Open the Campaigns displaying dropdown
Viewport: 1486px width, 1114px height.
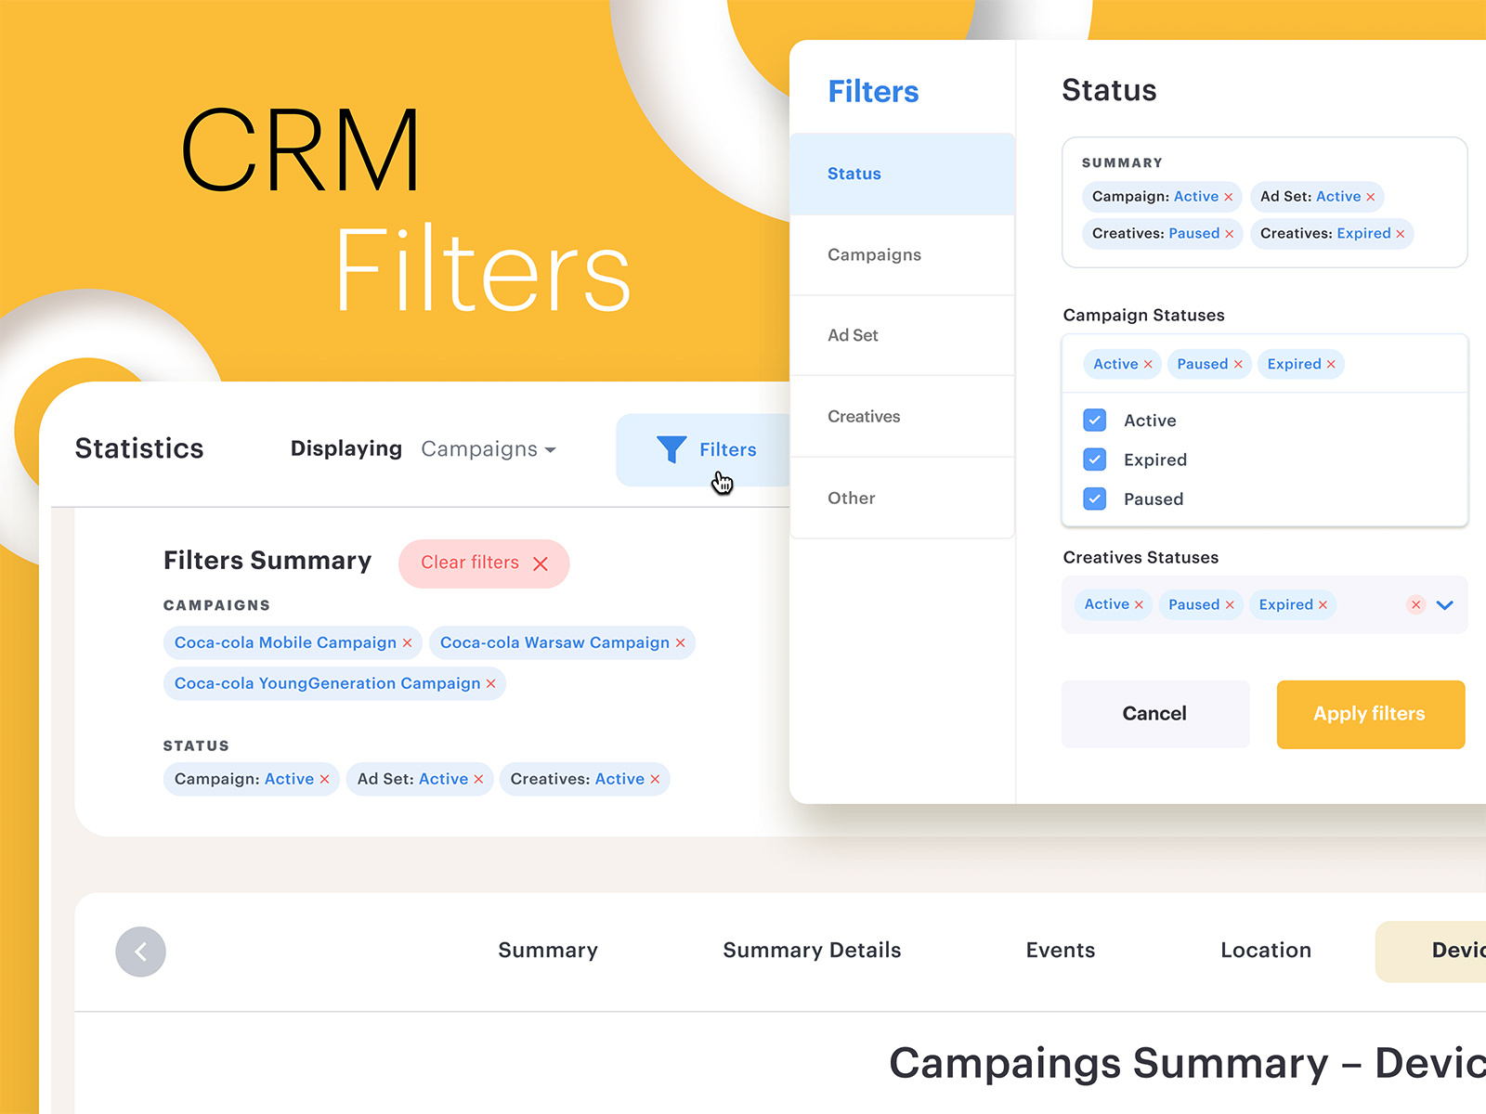coord(488,449)
